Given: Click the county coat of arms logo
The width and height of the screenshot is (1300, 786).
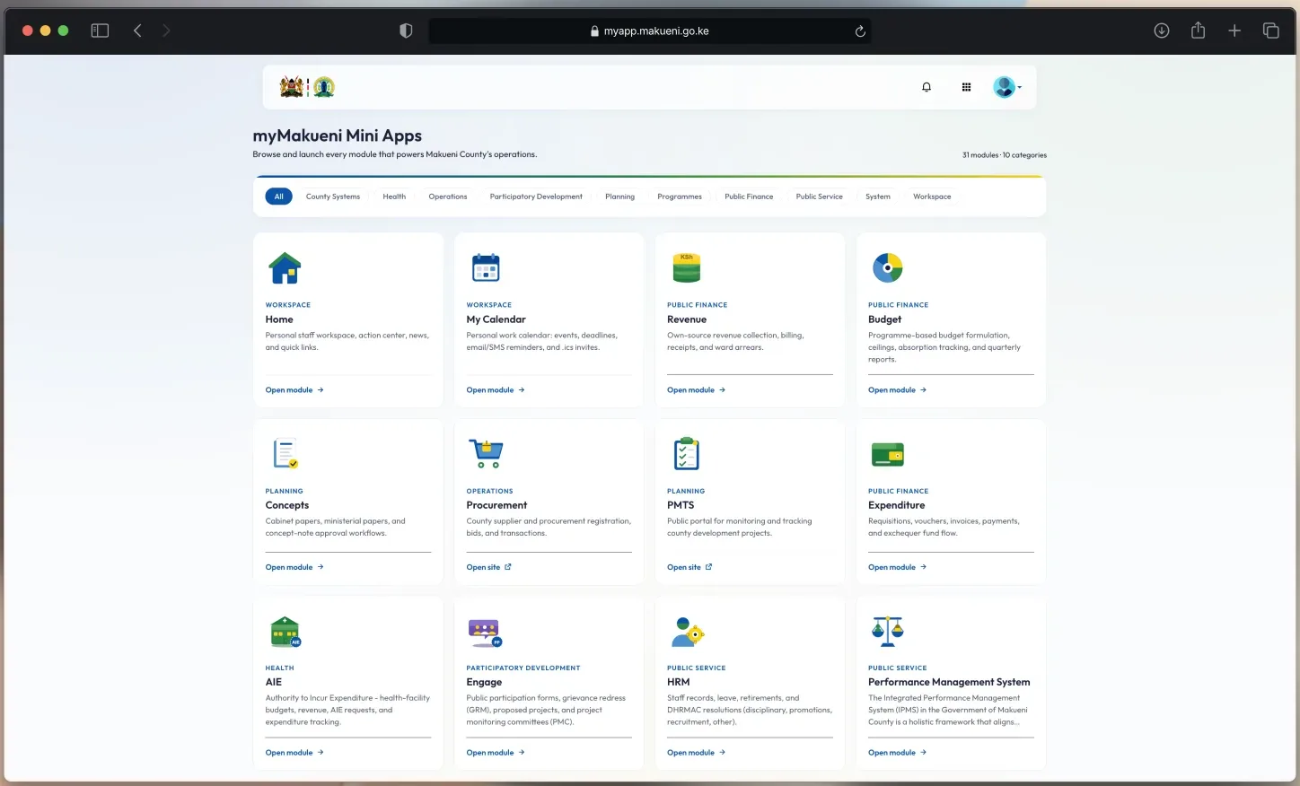Looking at the screenshot, I should coord(307,87).
